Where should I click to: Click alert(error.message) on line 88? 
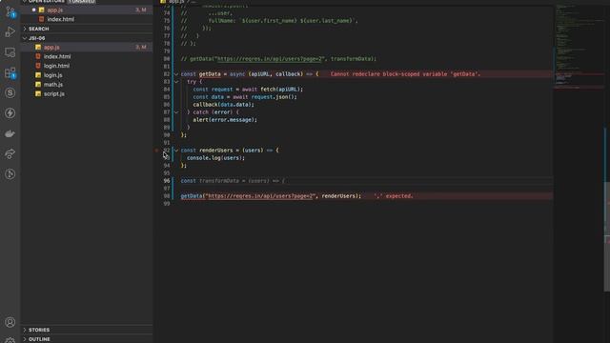coord(225,120)
